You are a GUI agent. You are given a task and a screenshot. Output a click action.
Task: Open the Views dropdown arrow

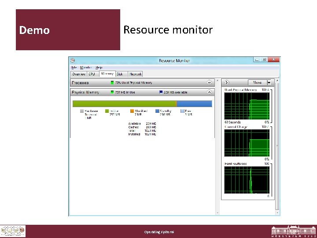click(269, 82)
